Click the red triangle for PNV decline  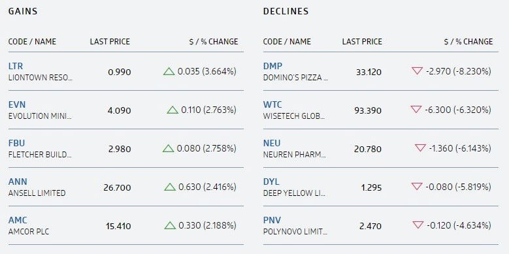click(418, 225)
